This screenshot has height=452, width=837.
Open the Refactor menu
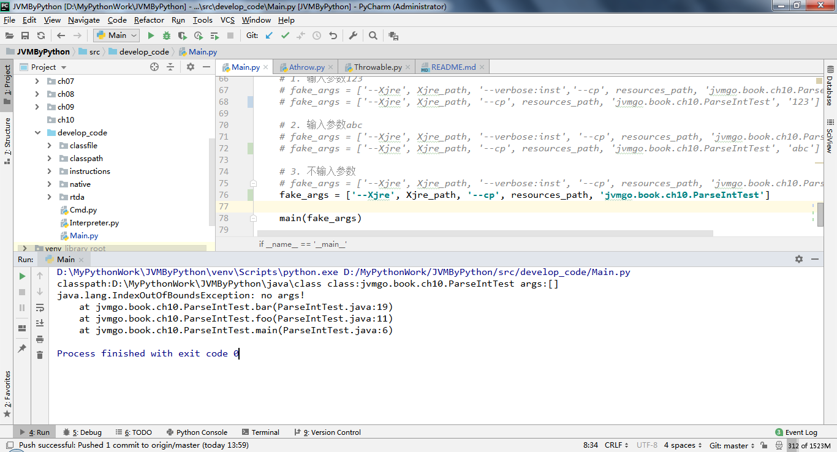149,20
